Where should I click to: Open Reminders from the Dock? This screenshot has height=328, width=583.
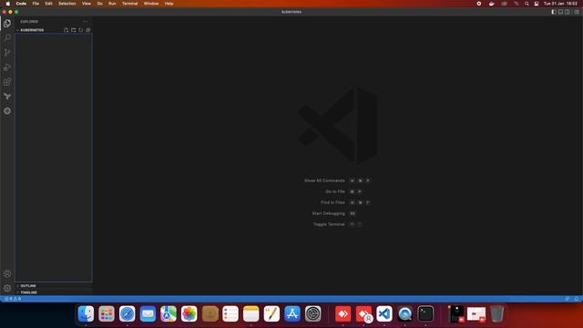pos(230,313)
